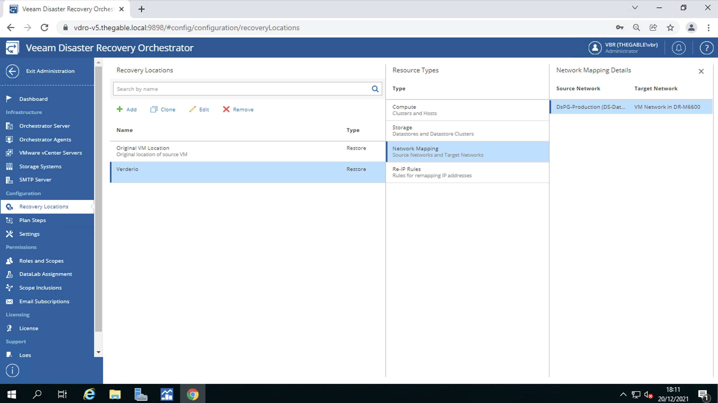This screenshot has width=718, height=403.
Task: Open DataLab Assignment flask icon
Action: point(9,274)
